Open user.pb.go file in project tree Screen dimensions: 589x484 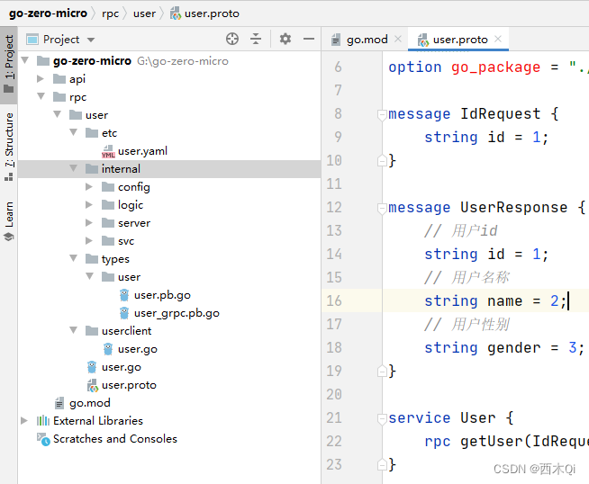click(161, 295)
